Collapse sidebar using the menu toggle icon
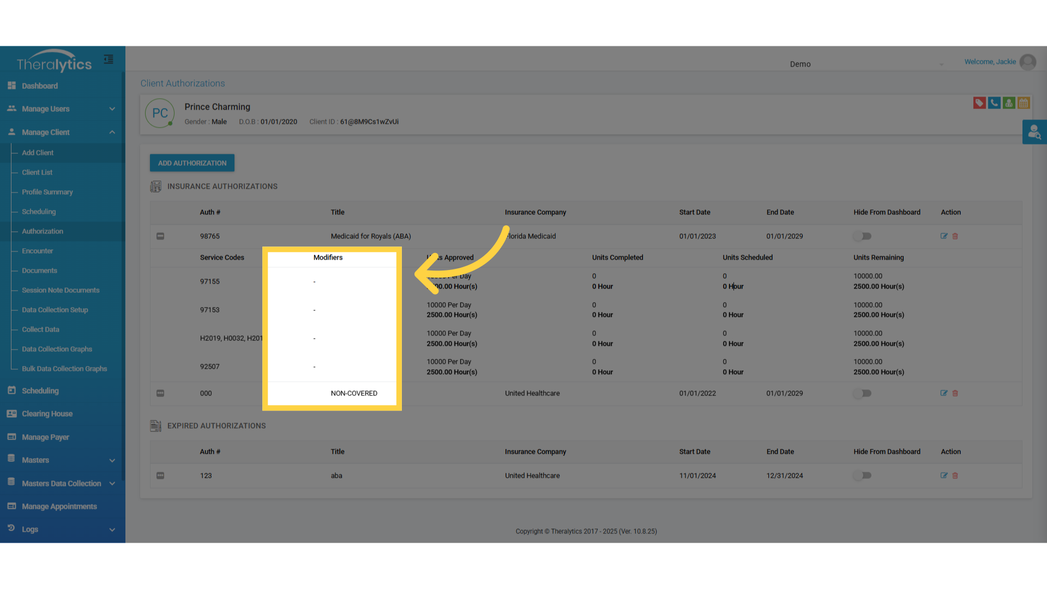1047x589 pixels. 109,59
